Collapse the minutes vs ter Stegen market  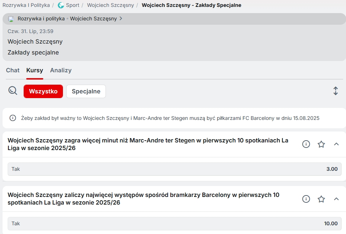(x=336, y=144)
